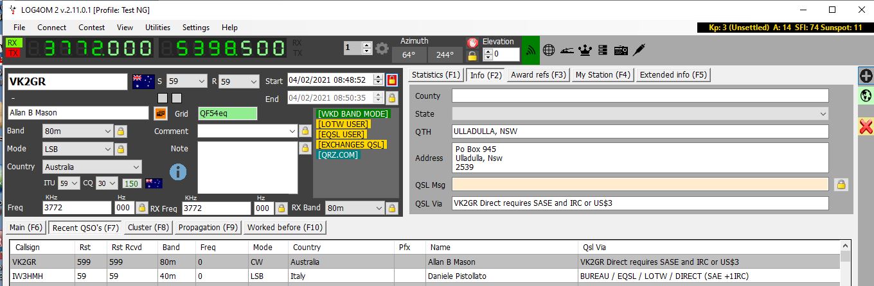Open the Country Australia dropdown

click(93, 167)
